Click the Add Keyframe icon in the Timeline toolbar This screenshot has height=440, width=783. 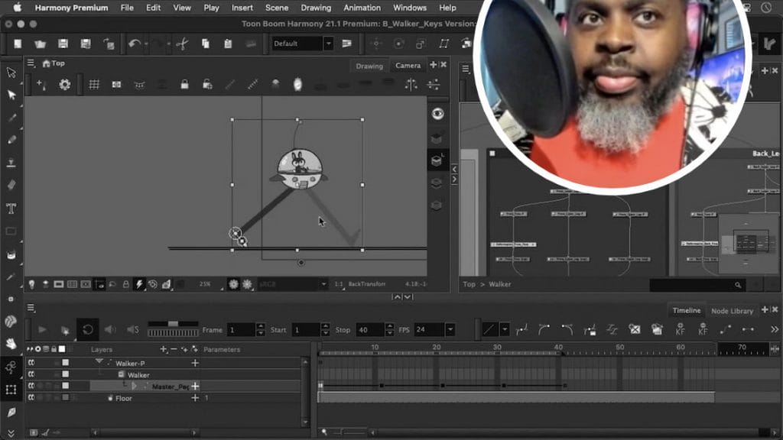coord(681,329)
